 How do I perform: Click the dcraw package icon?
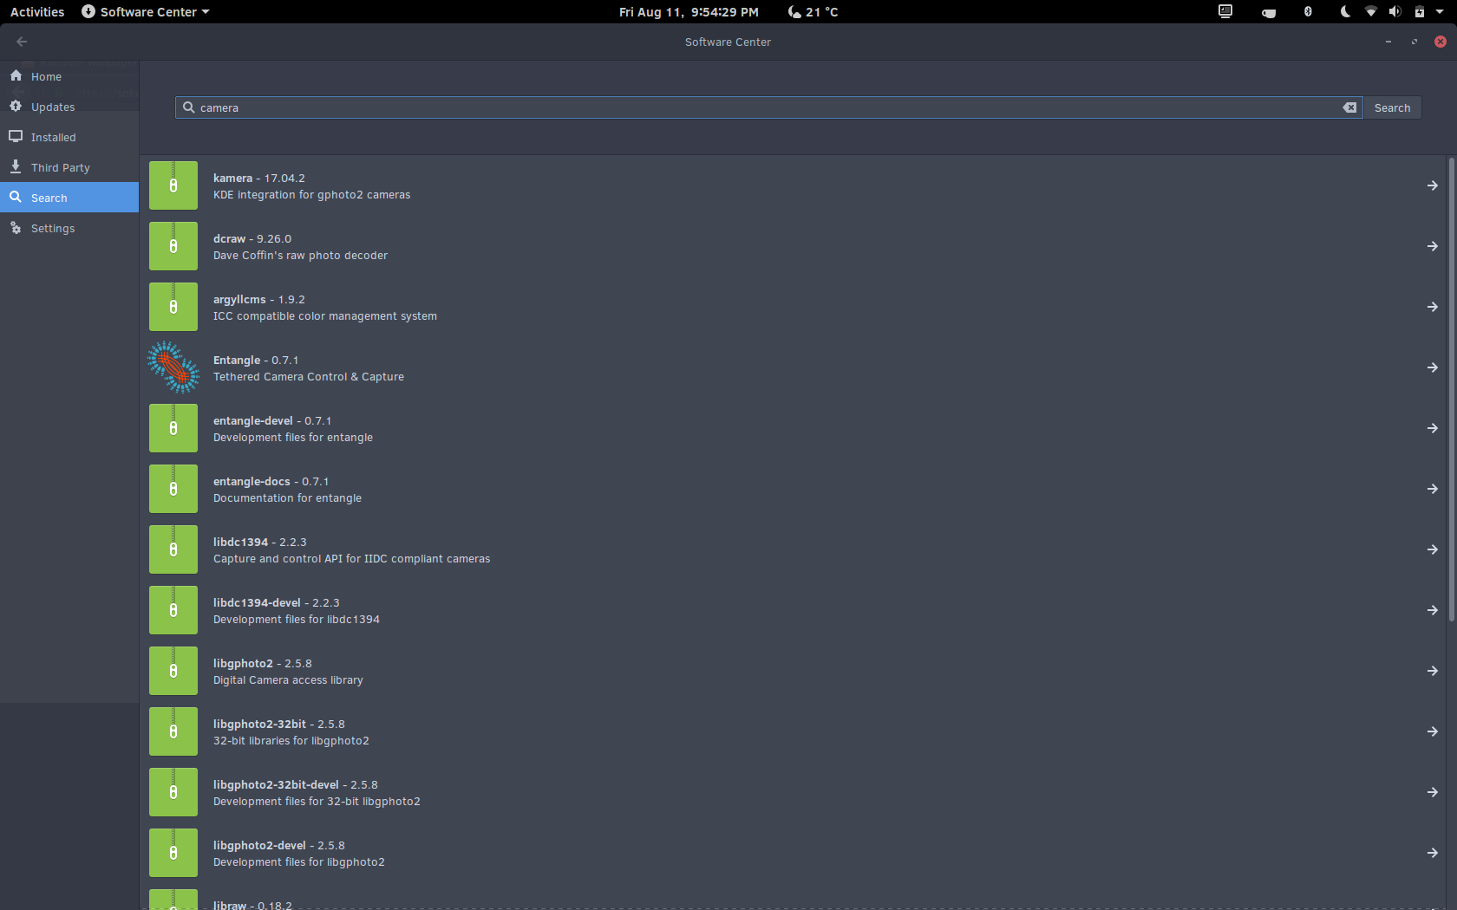click(x=173, y=246)
